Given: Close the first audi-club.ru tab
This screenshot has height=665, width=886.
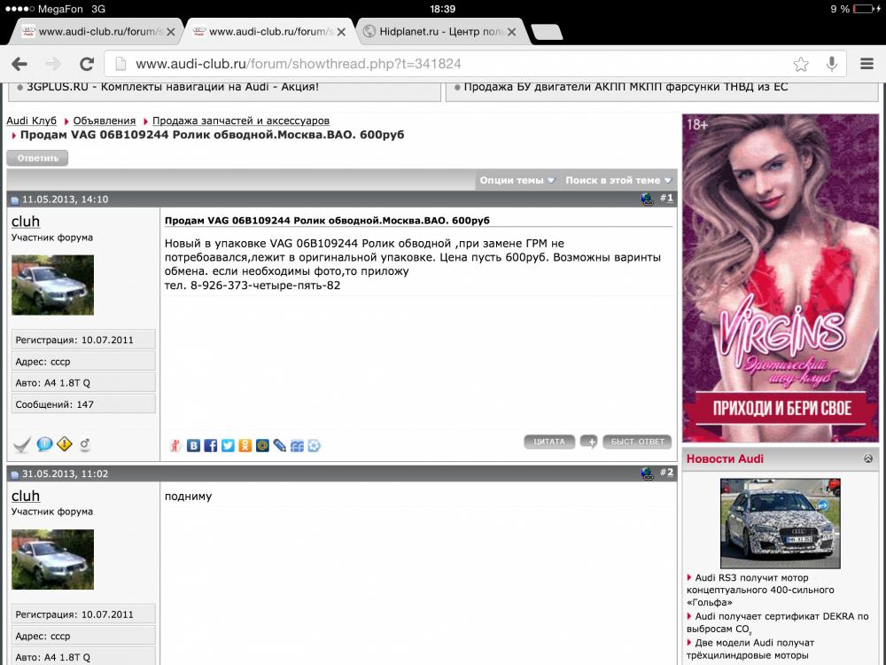Looking at the screenshot, I should tap(171, 32).
